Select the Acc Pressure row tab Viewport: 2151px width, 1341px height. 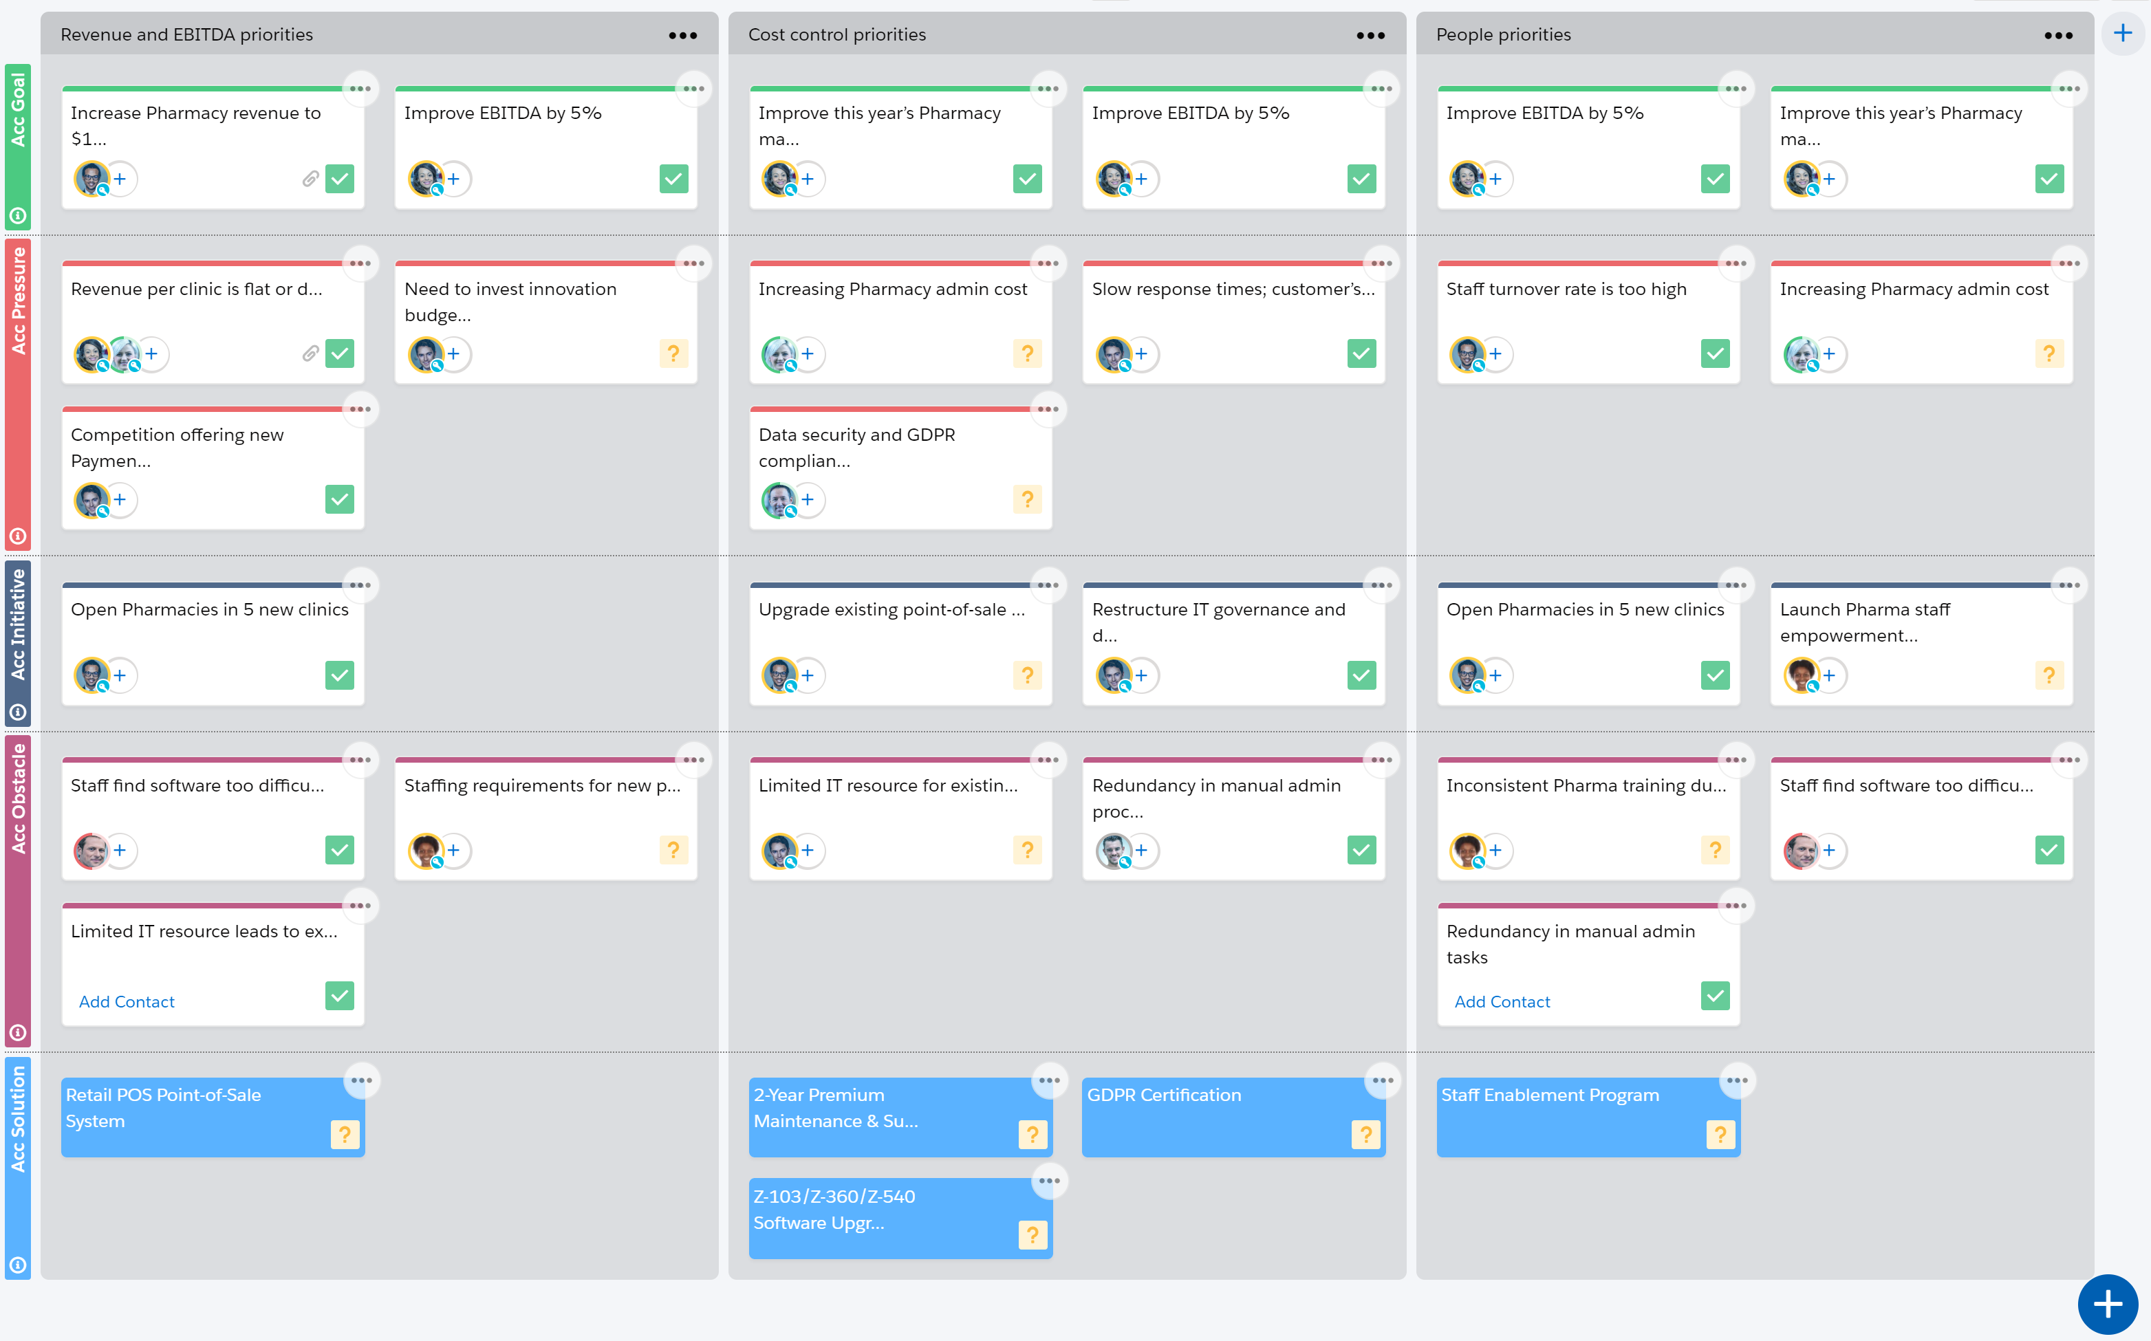(18, 301)
